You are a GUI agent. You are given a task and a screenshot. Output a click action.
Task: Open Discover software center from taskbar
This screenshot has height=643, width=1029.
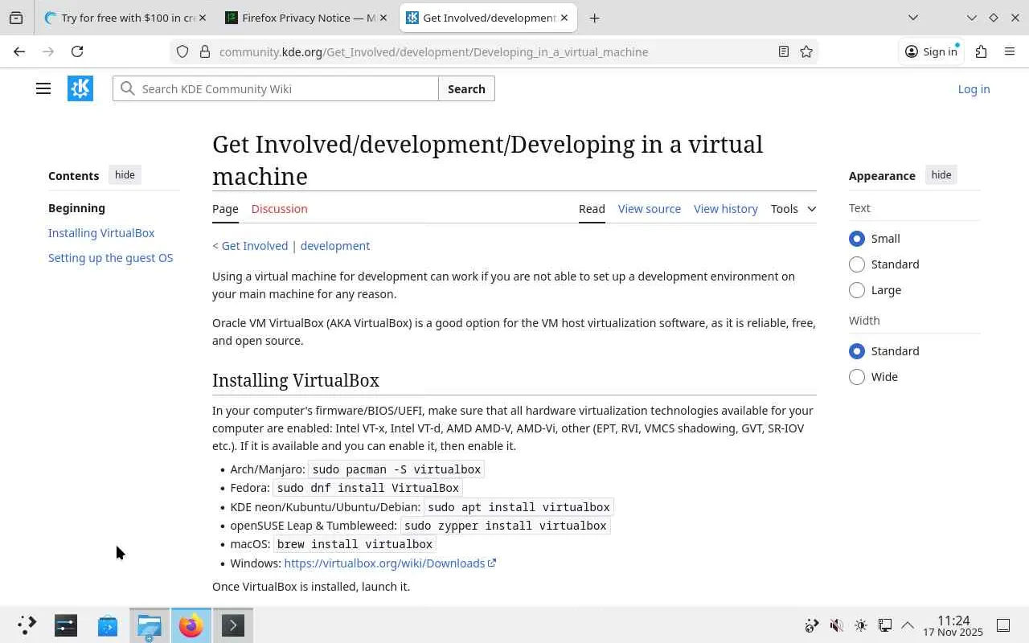point(108,625)
